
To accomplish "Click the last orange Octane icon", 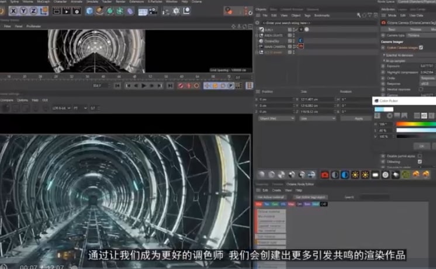I will click(x=425, y=174).
